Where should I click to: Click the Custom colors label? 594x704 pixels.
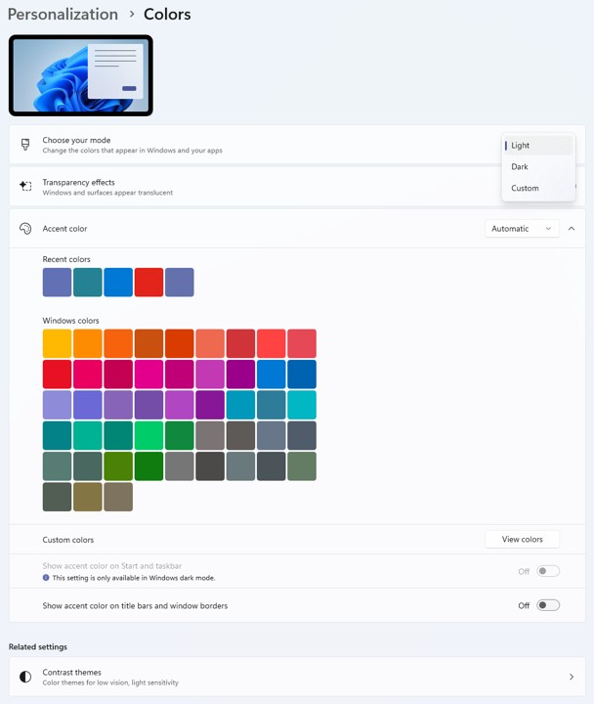point(68,540)
